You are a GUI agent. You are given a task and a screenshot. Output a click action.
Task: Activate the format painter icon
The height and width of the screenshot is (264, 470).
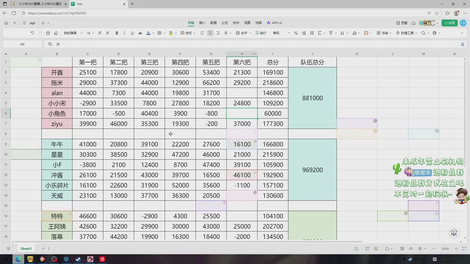pos(48,33)
